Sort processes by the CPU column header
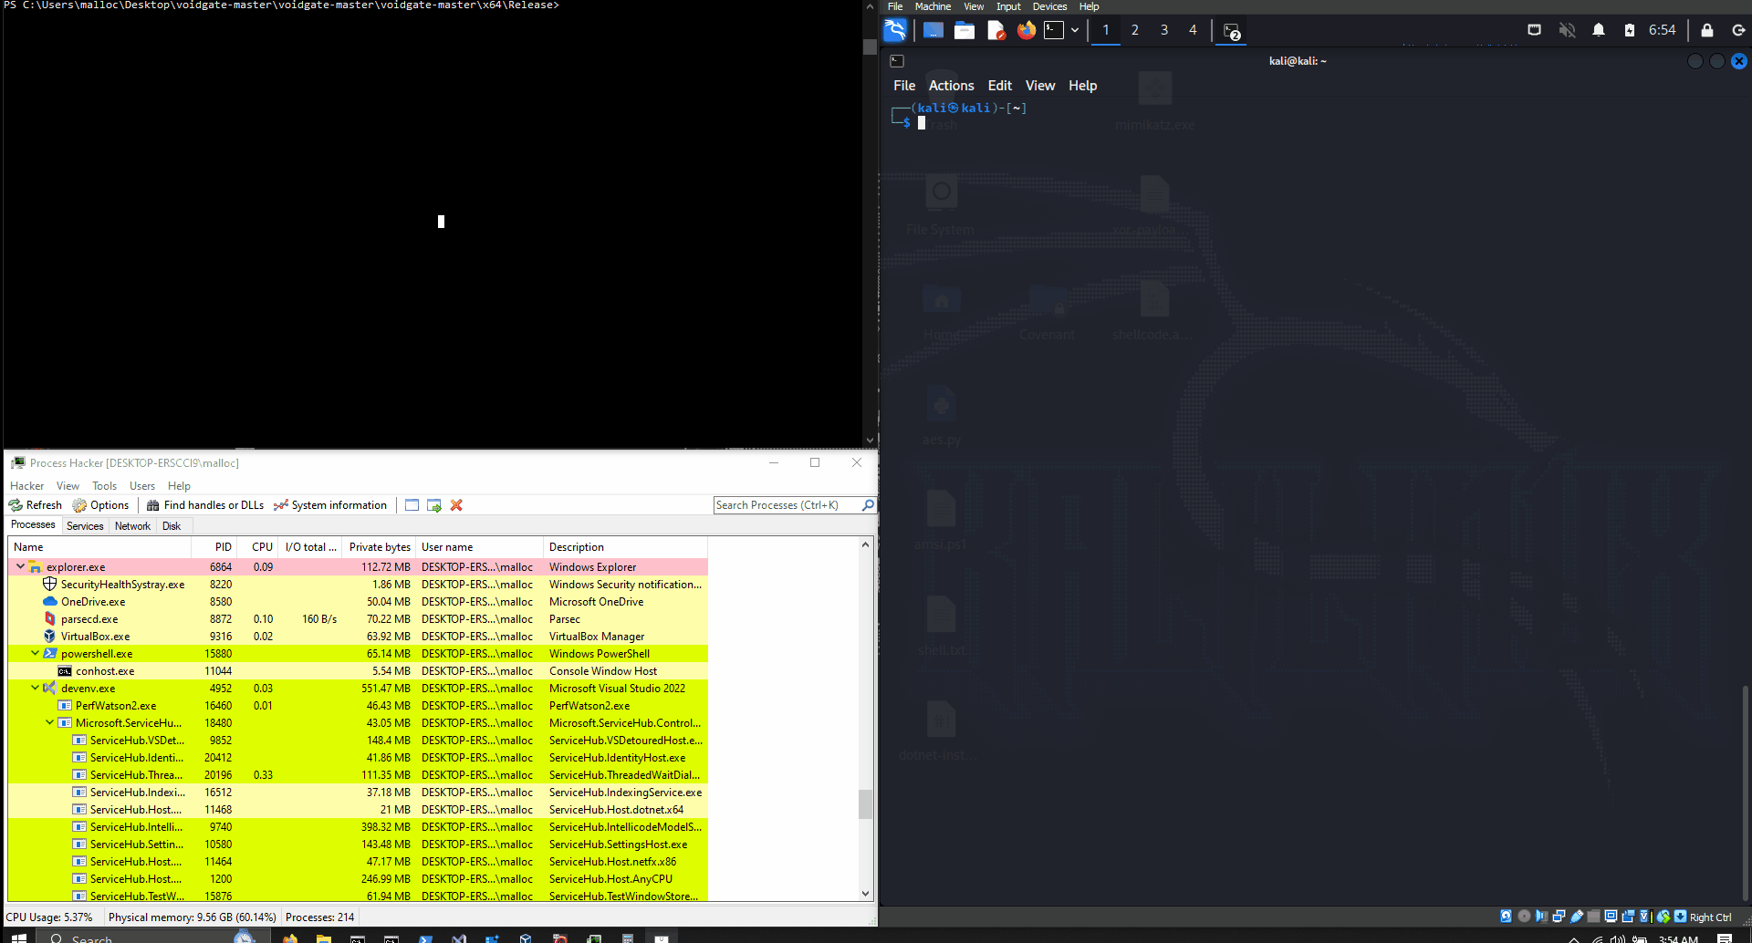This screenshot has width=1752, height=943. (x=258, y=547)
